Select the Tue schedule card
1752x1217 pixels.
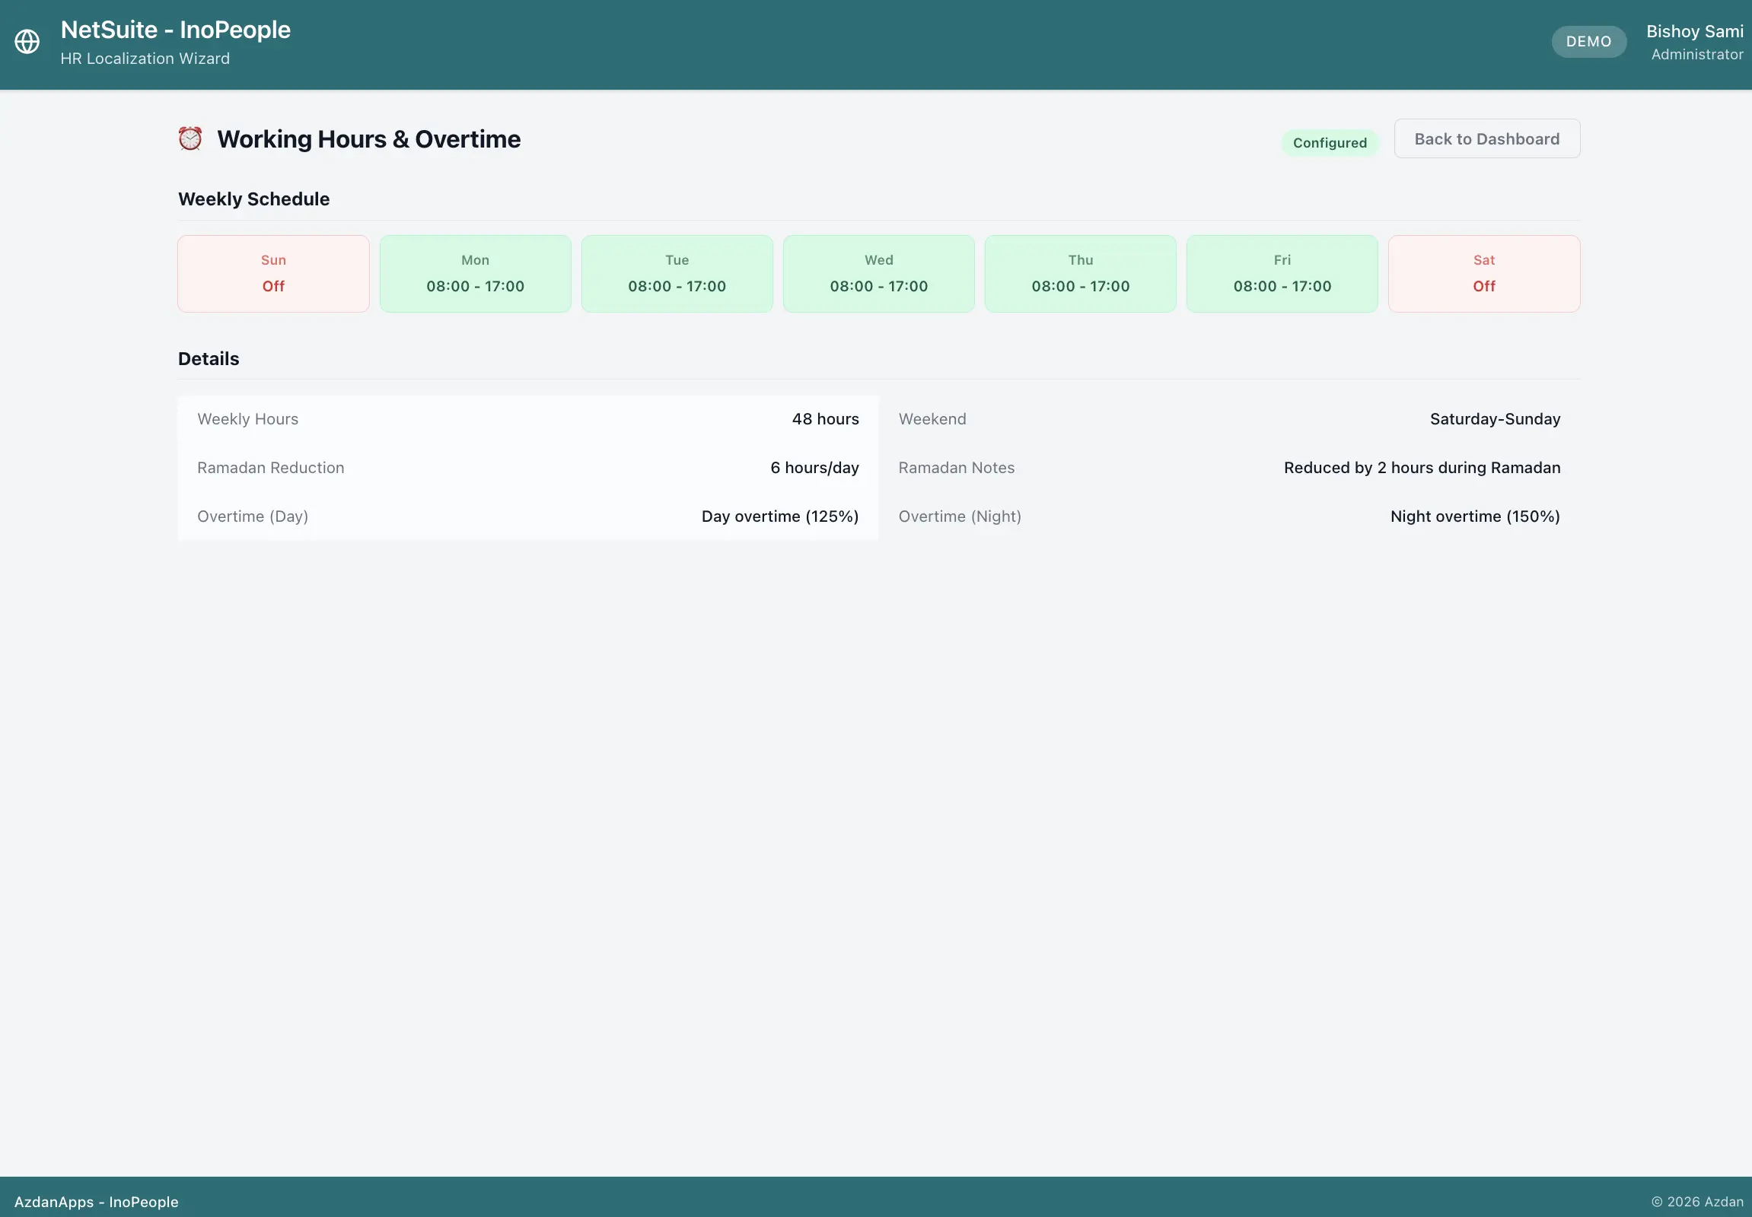click(x=677, y=274)
